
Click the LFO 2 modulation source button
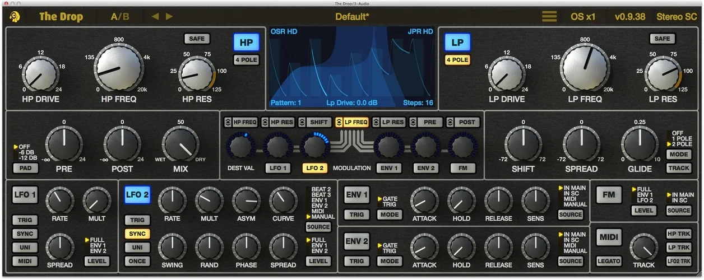click(314, 168)
